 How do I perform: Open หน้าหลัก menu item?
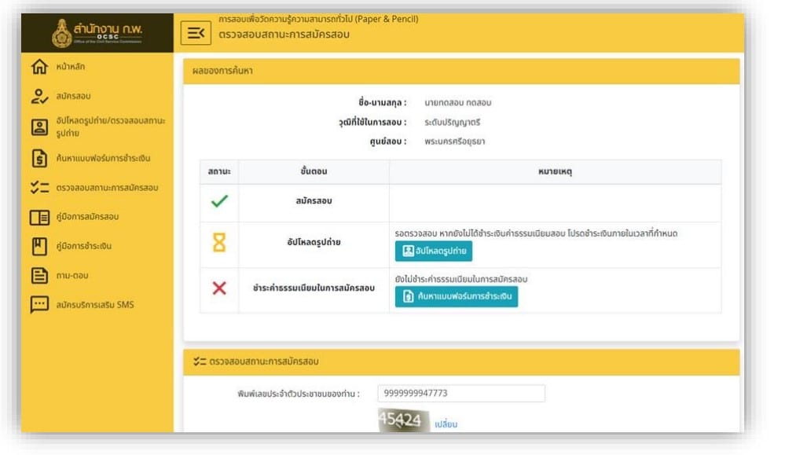(x=71, y=68)
